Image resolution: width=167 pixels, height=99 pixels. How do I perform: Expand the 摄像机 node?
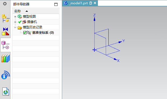15,22
